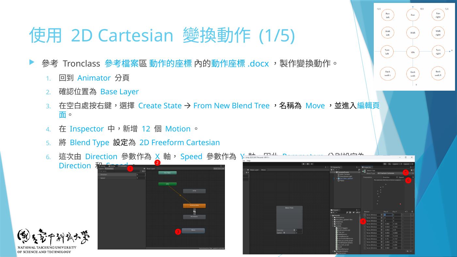Click the Direction parameter value field
Screen dimensions: 457x257
141,174
